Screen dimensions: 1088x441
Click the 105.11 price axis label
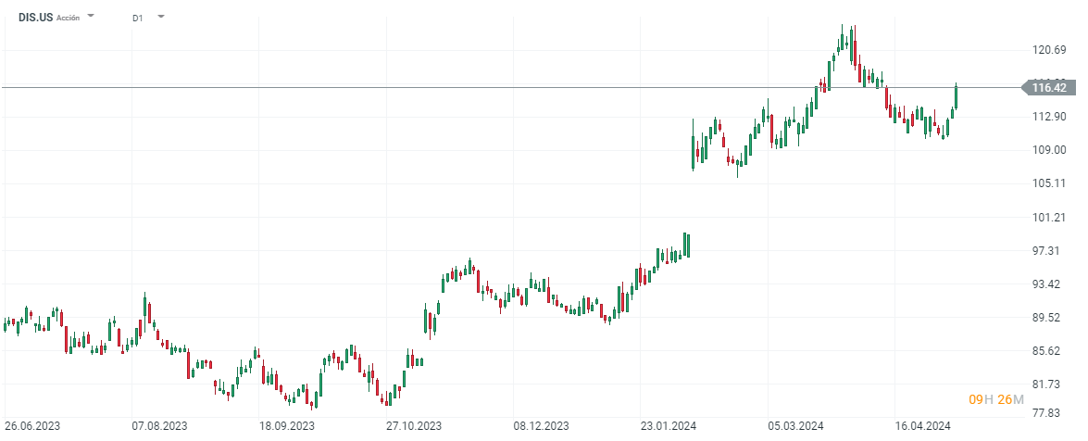pyautogui.click(x=1050, y=183)
